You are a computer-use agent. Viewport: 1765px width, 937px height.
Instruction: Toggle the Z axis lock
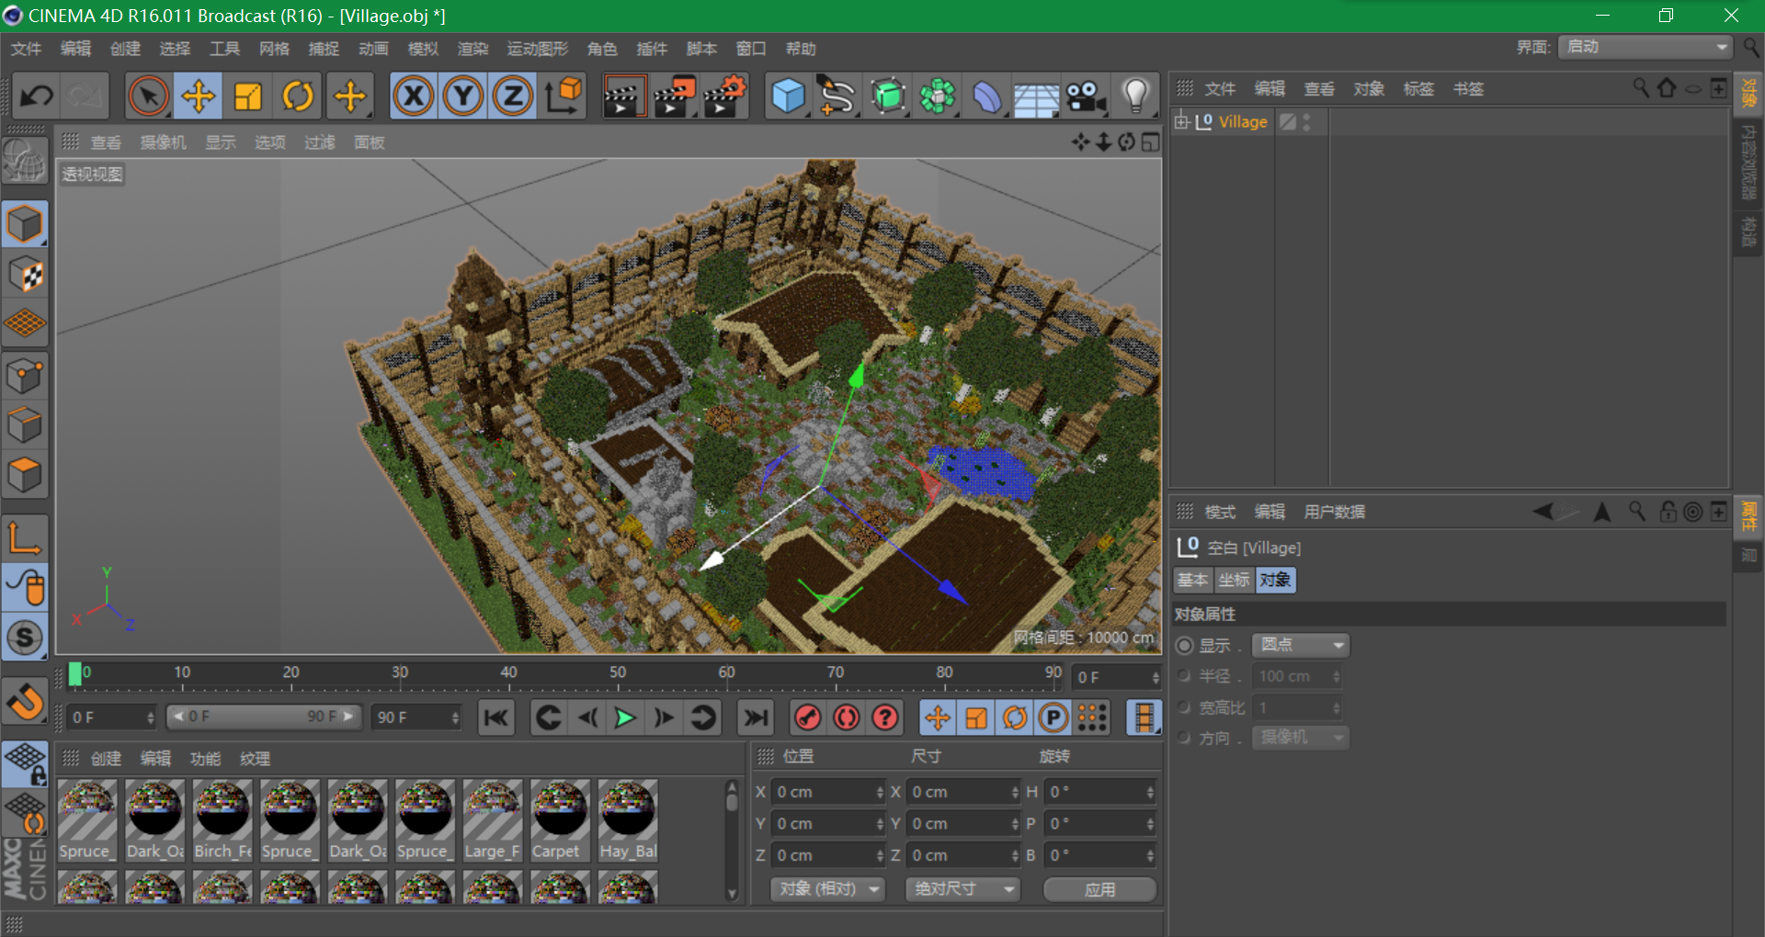(x=513, y=96)
